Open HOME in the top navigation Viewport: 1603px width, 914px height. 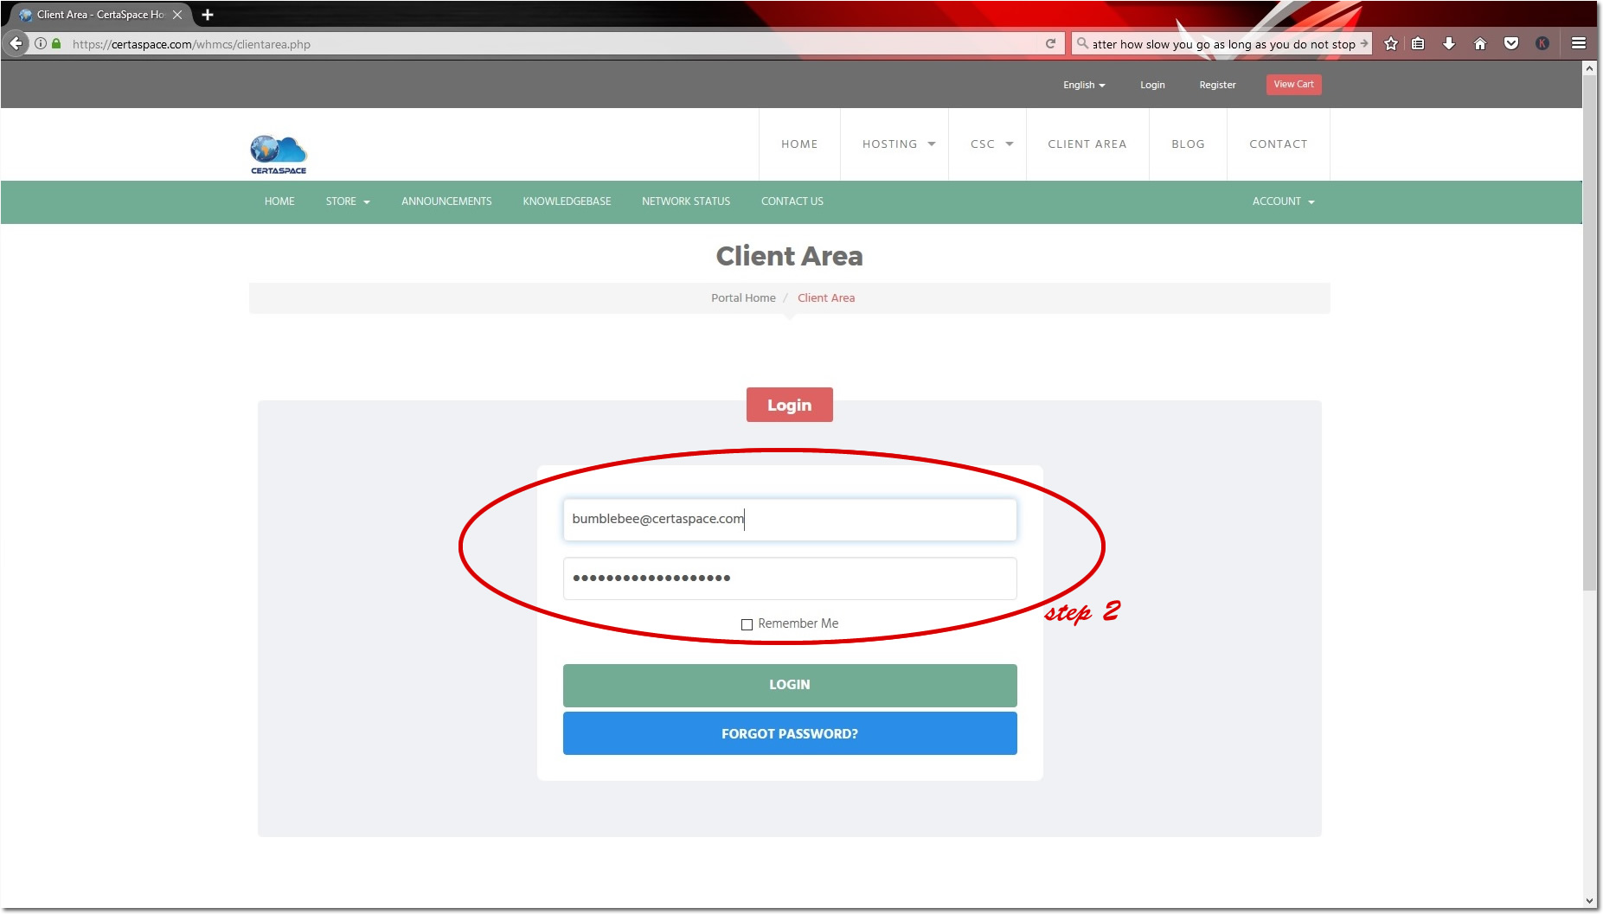[799, 144]
